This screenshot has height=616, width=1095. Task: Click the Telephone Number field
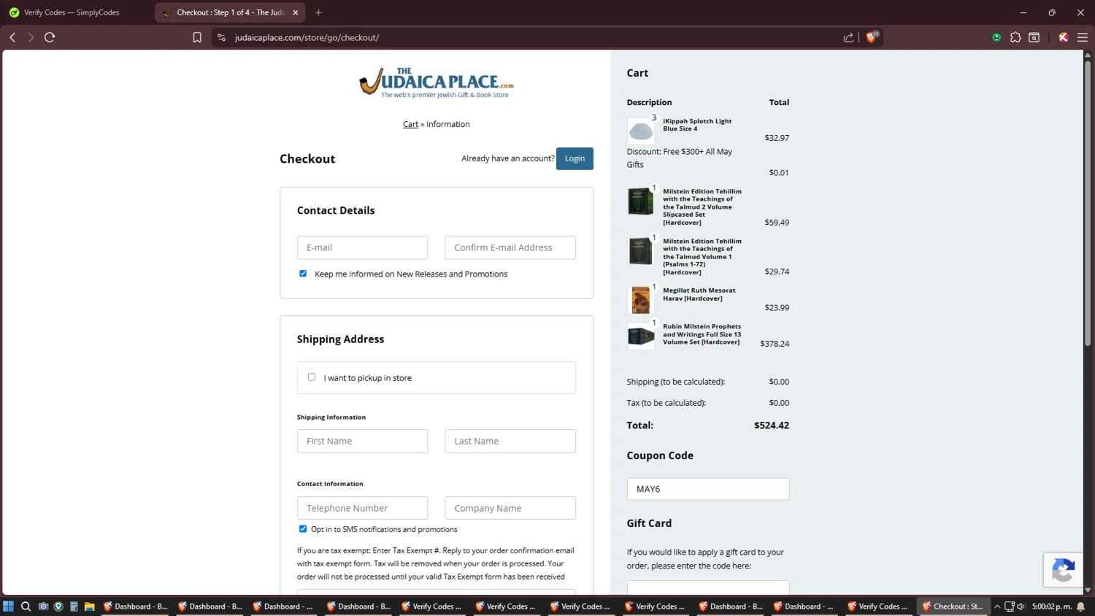click(362, 508)
